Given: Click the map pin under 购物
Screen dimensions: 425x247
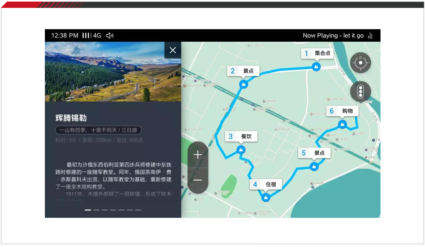Looking at the screenshot, I should (x=342, y=124).
